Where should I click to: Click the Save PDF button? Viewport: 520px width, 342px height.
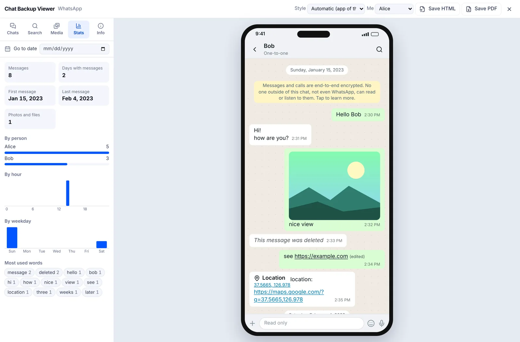482,9
